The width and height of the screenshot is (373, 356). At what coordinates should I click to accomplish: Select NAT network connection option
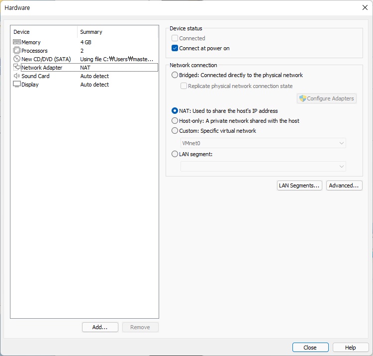(x=175, y=110)
